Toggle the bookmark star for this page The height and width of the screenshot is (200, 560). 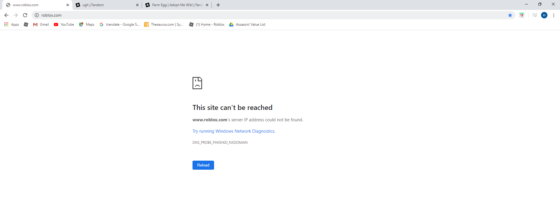pos(510,15)
